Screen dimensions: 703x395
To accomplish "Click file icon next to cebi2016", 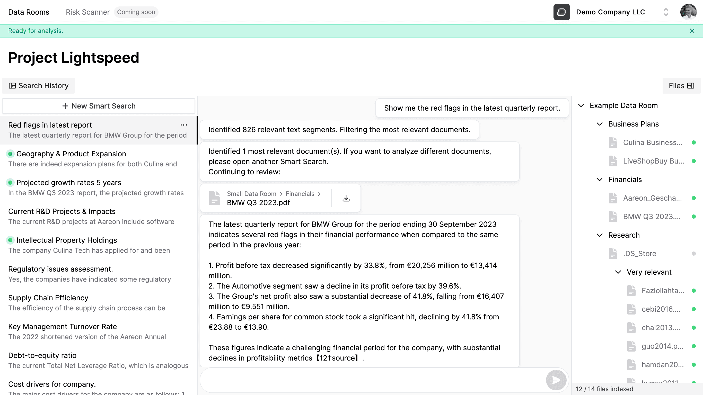I will [631, 309].
